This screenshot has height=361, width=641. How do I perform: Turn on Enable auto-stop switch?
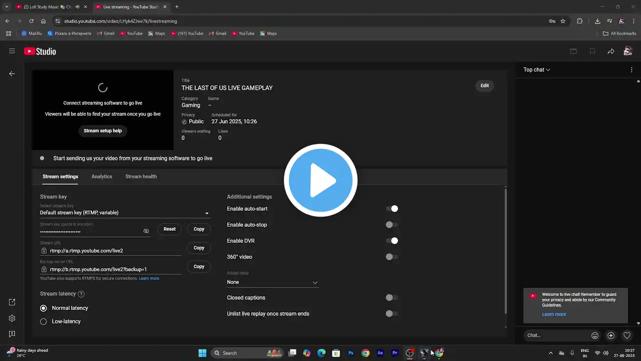(x=392, y=225)
